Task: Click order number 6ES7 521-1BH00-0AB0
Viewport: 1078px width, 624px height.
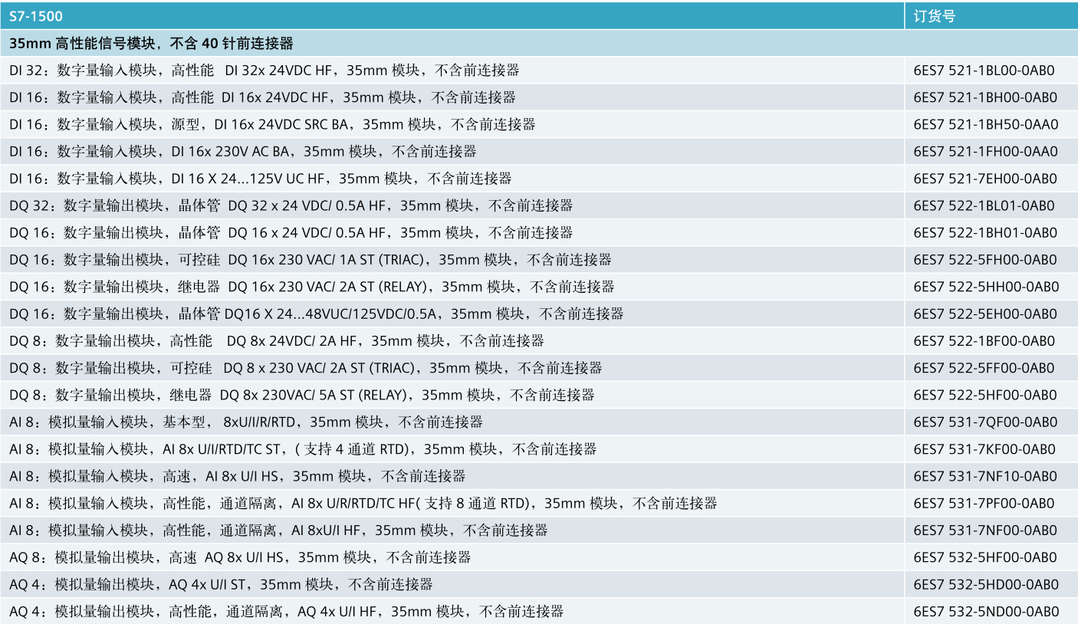Action: pyautogui.click(x=985, y=97)
